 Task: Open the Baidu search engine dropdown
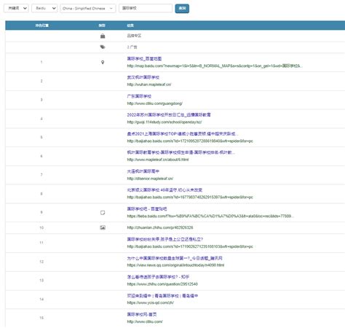coord(44,8)
